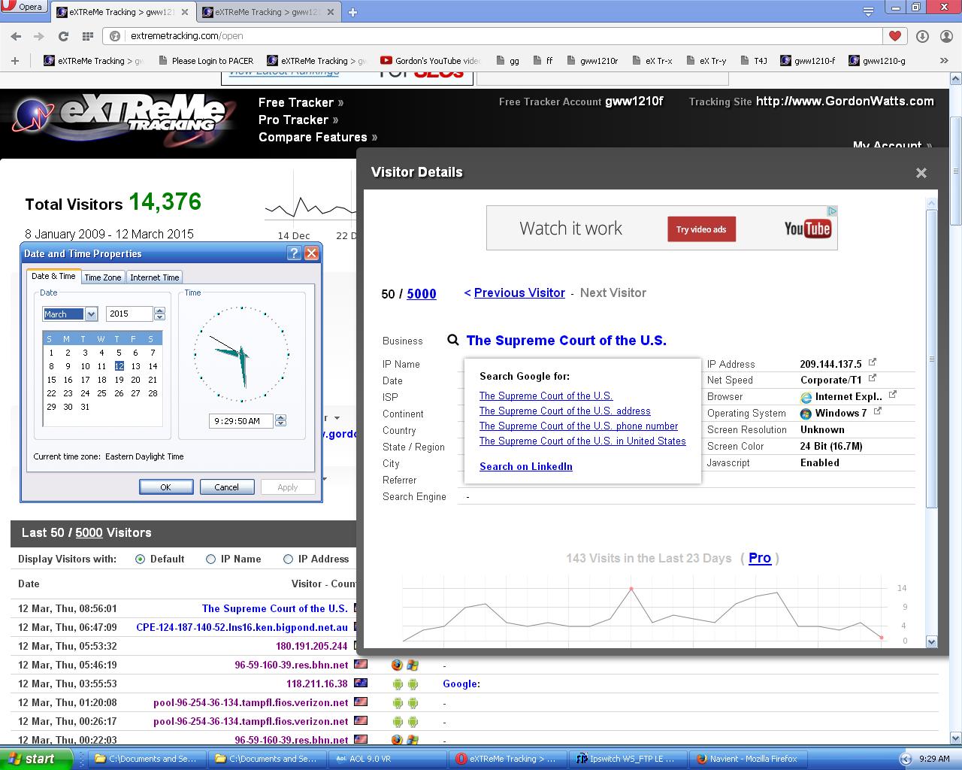Click the Windows 7 operating system icon

(x=806, y=414)
